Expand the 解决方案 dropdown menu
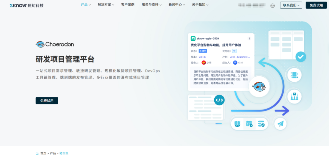Screen dimensions: 329x156 tap(106, 5)
